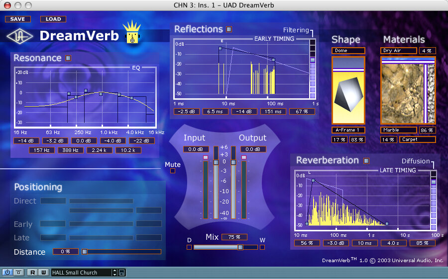Click the Reverberation 85 % value
The image size is (448, 279).
[x=422, y=243]
